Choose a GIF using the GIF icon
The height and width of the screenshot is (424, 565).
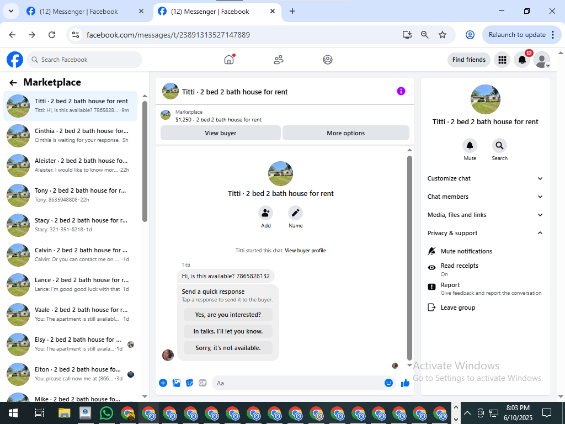click(202, 383)
